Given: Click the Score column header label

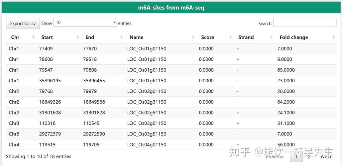Looking at the screenshot, I should [x=208, y=37].
